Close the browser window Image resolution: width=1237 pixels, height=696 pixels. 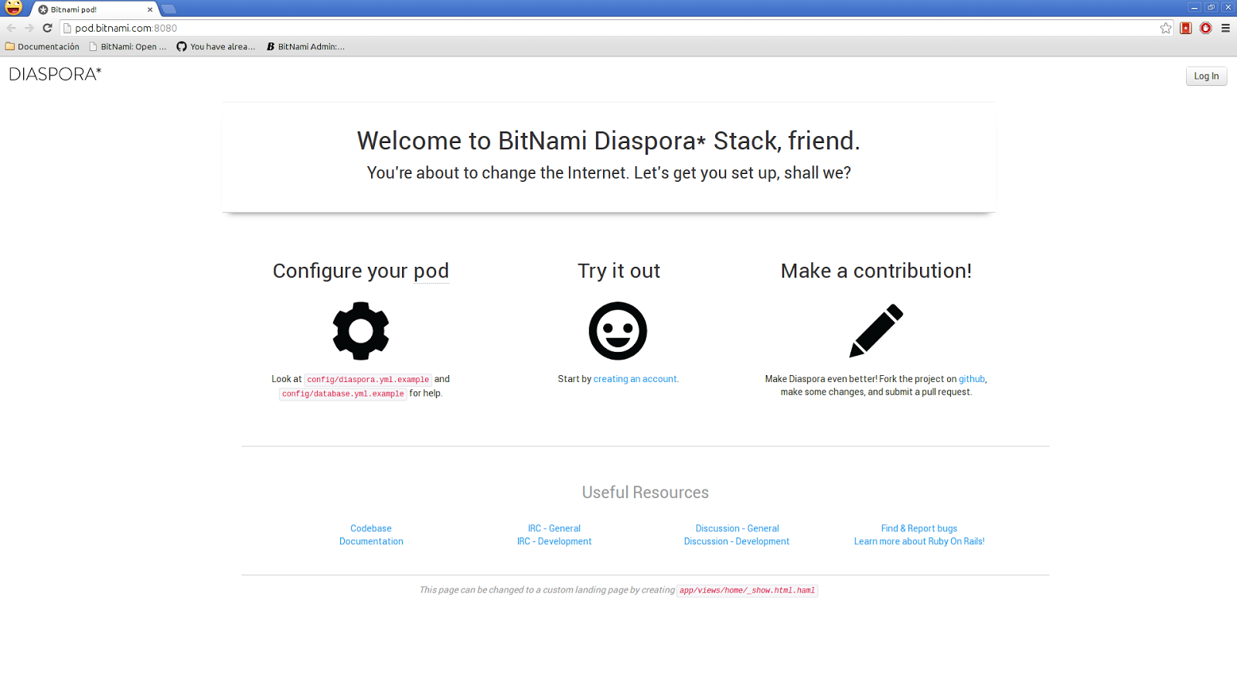[1228, 7]
